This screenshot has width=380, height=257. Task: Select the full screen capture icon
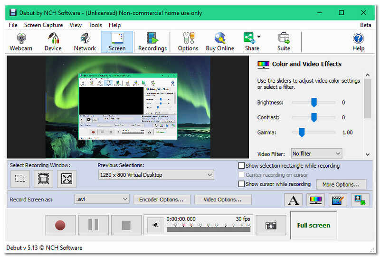click(x=66, y=179)
